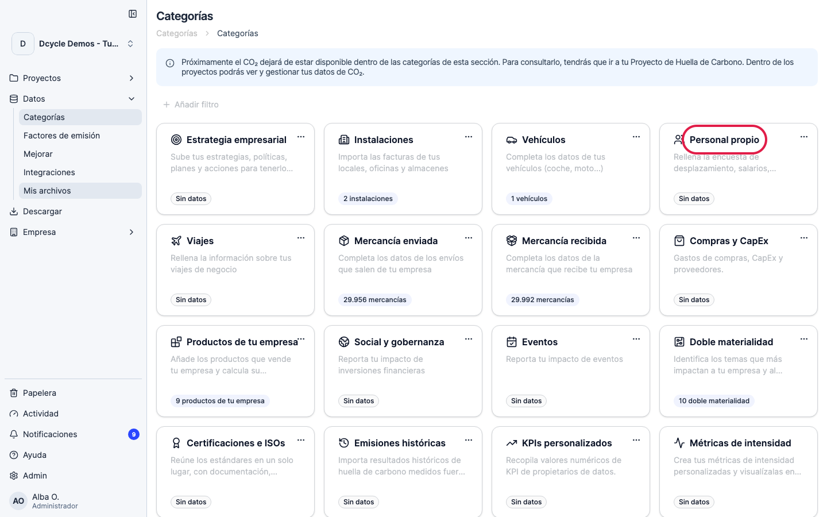Open the notifications badge showing 9
The width and height of the screenshot is (827, 517).
point(134,434)
